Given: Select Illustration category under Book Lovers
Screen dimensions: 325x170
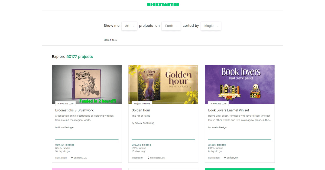Looking at the screenshot, I should pyautogui.click(x=214, y=158).
